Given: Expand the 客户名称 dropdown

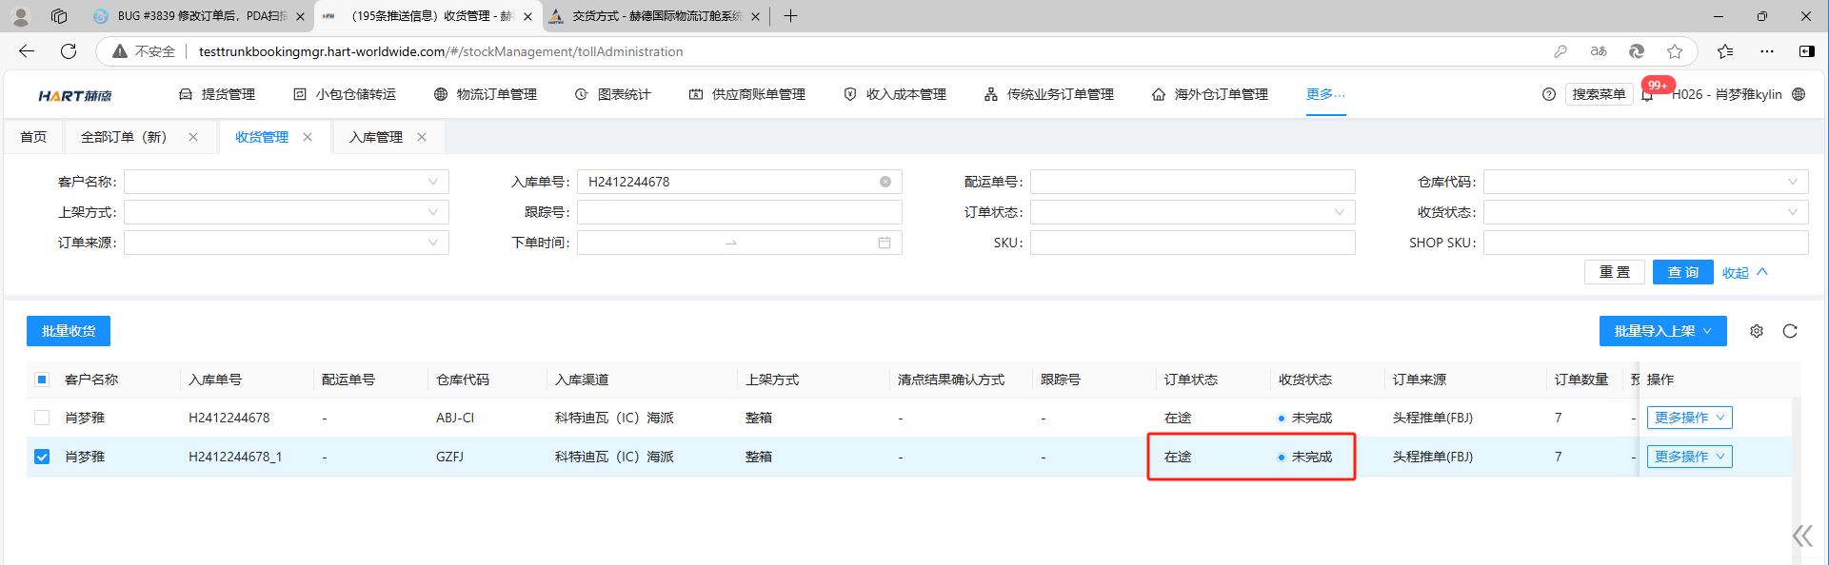Looking at the screenshot, I should 286,182.
